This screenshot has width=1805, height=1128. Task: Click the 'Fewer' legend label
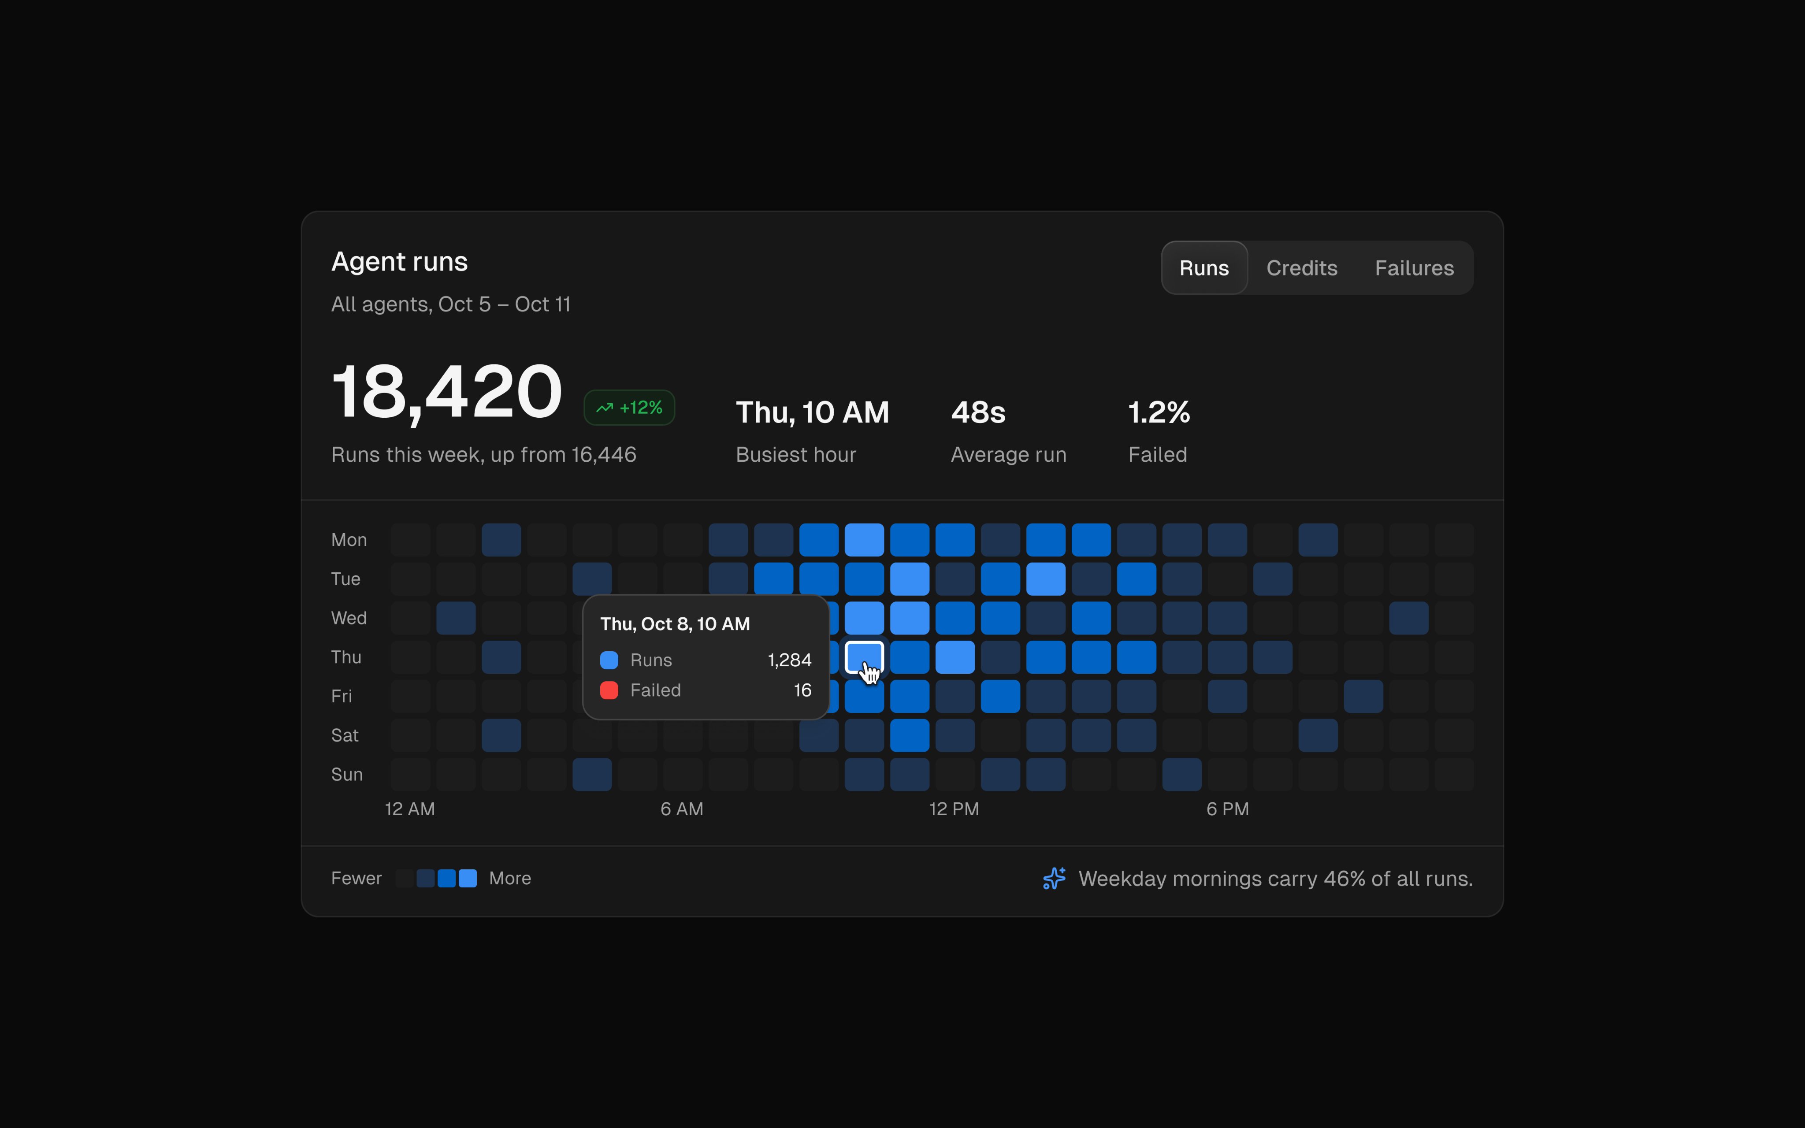pyautogui.click(x=356, y=878)
